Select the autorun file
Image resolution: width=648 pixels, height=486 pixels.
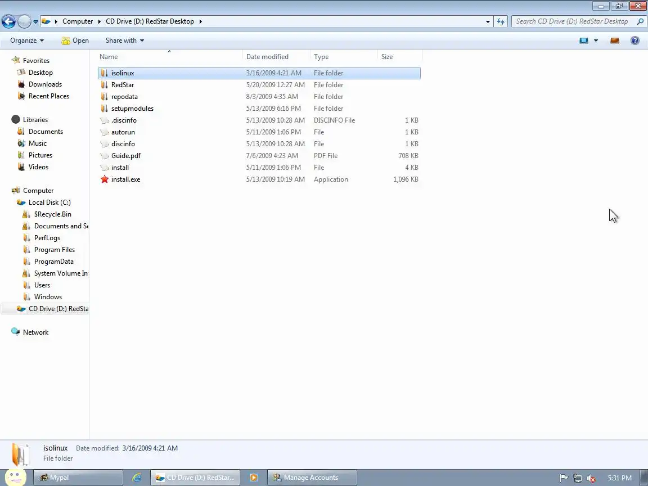259,132
